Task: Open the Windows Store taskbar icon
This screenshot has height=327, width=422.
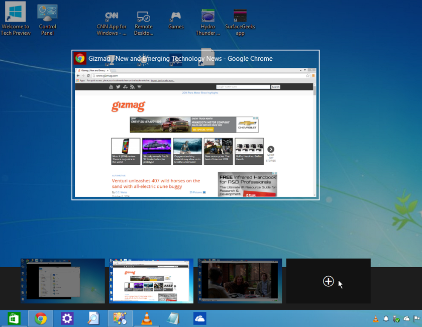Action: point(14,318)
